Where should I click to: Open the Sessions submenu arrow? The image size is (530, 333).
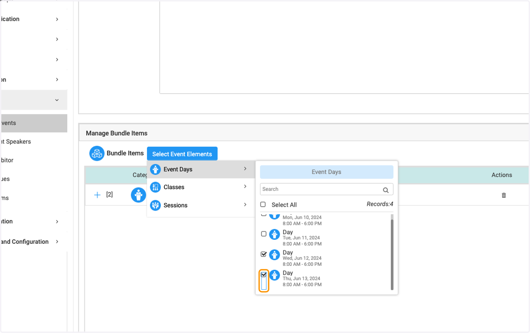(245, 204)
